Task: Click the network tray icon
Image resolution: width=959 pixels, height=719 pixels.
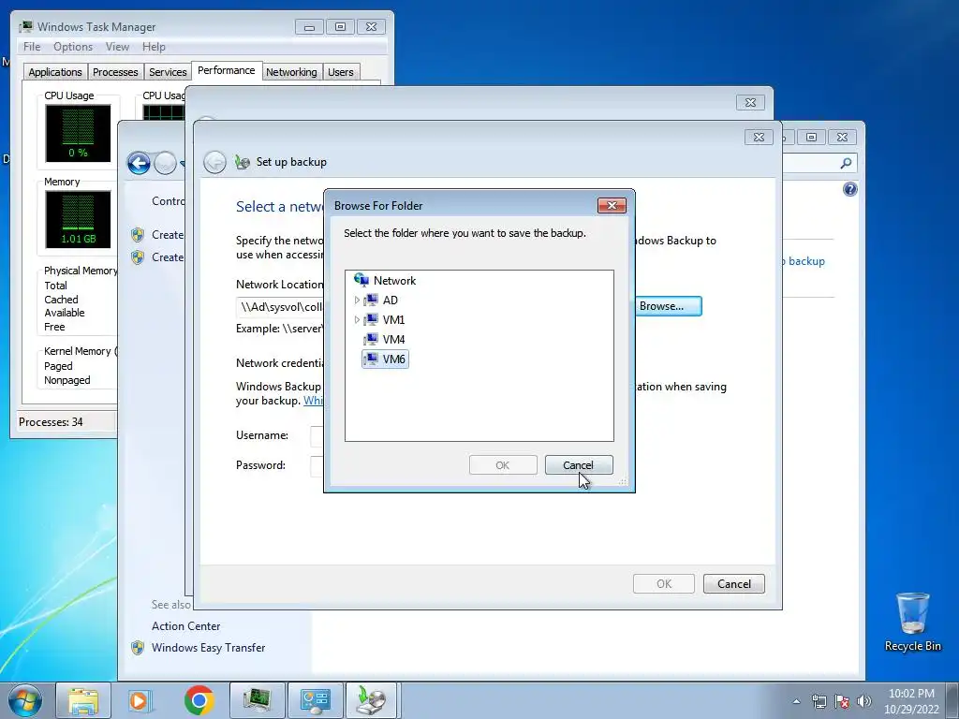Action: [819, 701]
